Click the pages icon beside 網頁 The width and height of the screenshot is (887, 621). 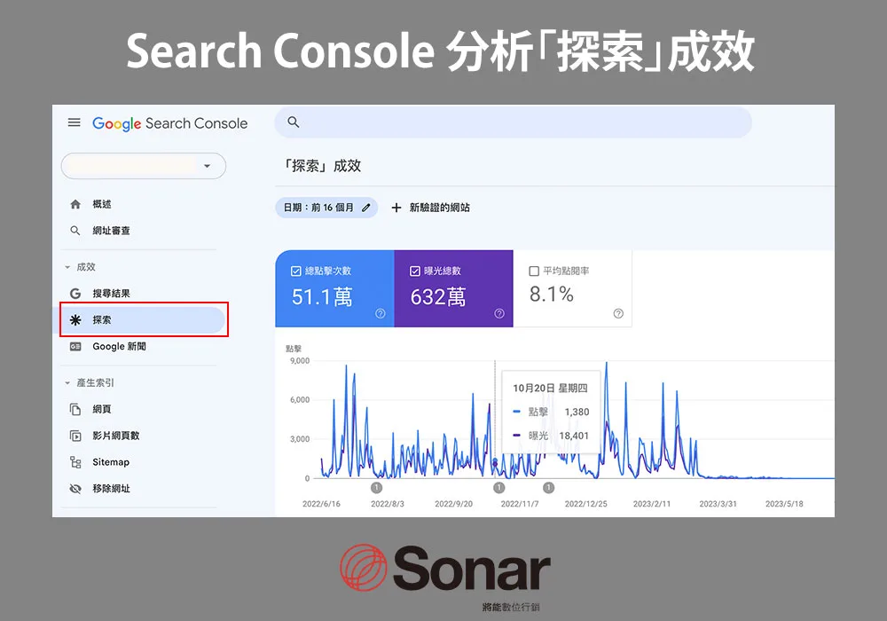coord(75,409)
